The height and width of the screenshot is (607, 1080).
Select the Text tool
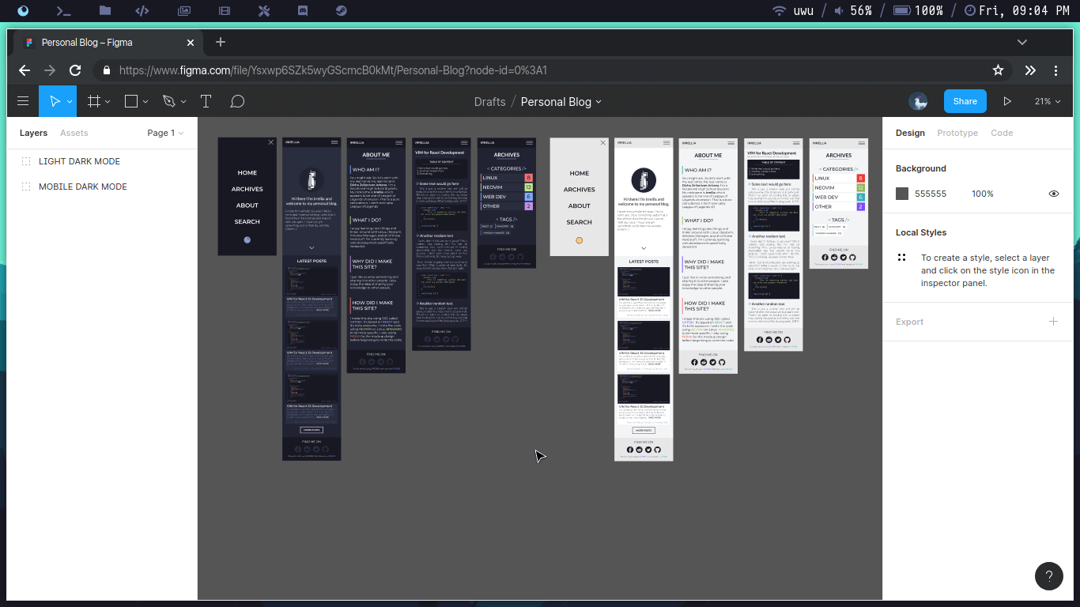click(206, 101)
